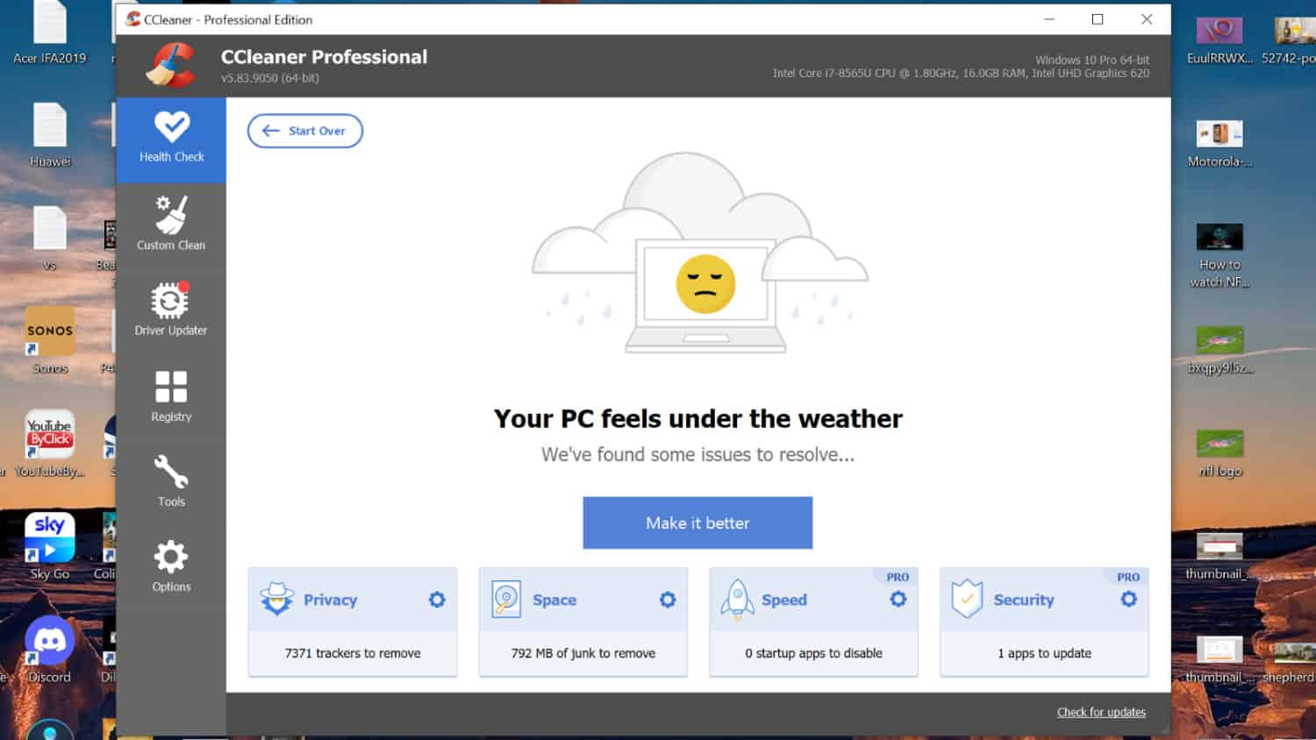The height and width of the screenshot is (740, 1316).
Task: Click the Make it better button
Action: [697, 523]
